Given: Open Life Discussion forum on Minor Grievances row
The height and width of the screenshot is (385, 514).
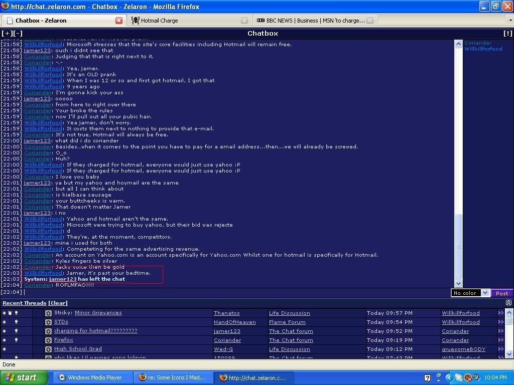Looking at the screenshot, I should pyautogui.click(x=290, y=313).
